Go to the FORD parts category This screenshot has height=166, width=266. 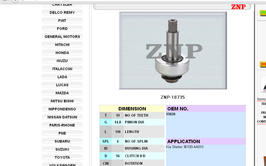coord(62,29)
